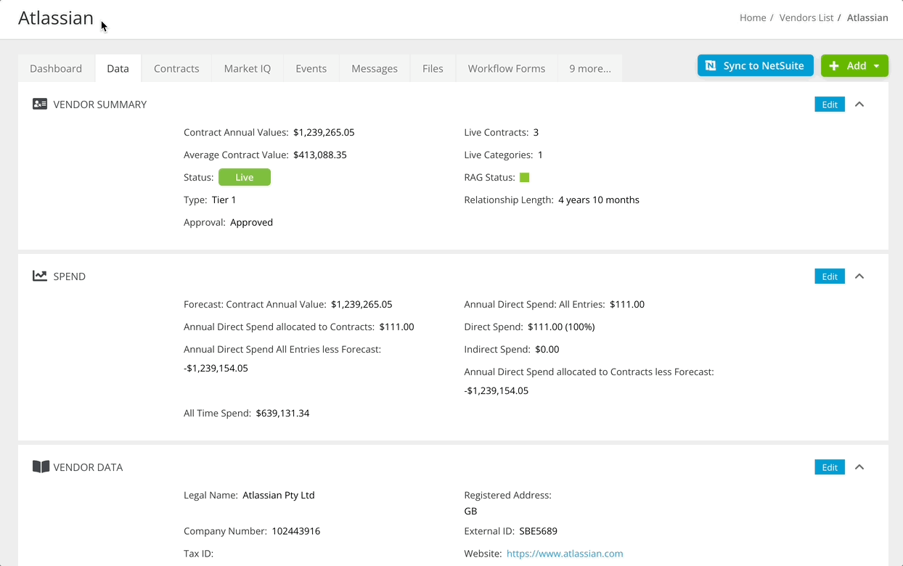Navigate to Vendors List breadcrumb
903x566 pixels.
[806, 17]
